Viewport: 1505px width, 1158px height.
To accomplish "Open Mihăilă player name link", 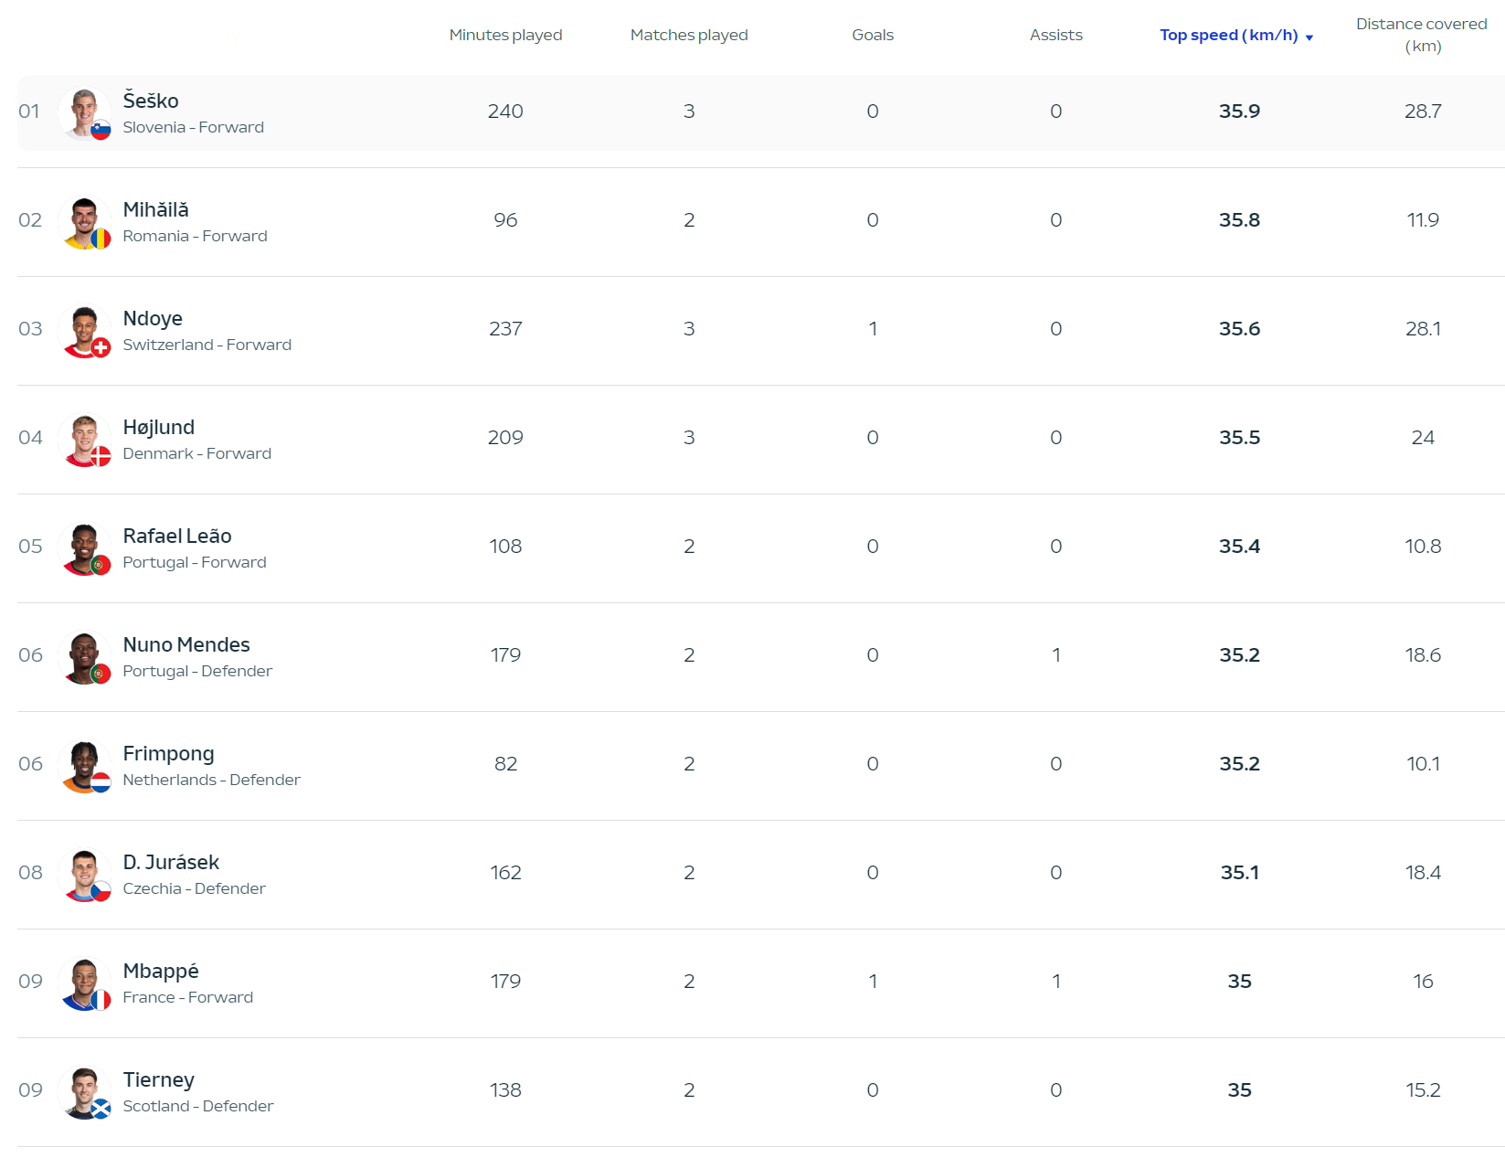I will click(x=156, y=209).
